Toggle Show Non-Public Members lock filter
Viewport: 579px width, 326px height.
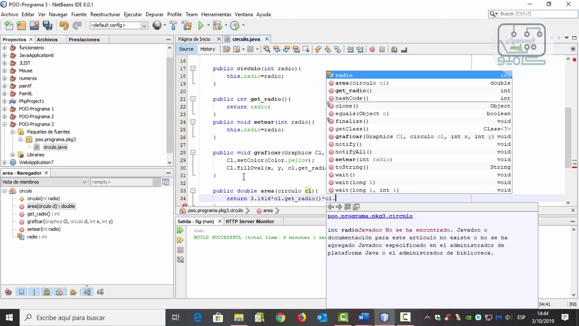(47, 292)
